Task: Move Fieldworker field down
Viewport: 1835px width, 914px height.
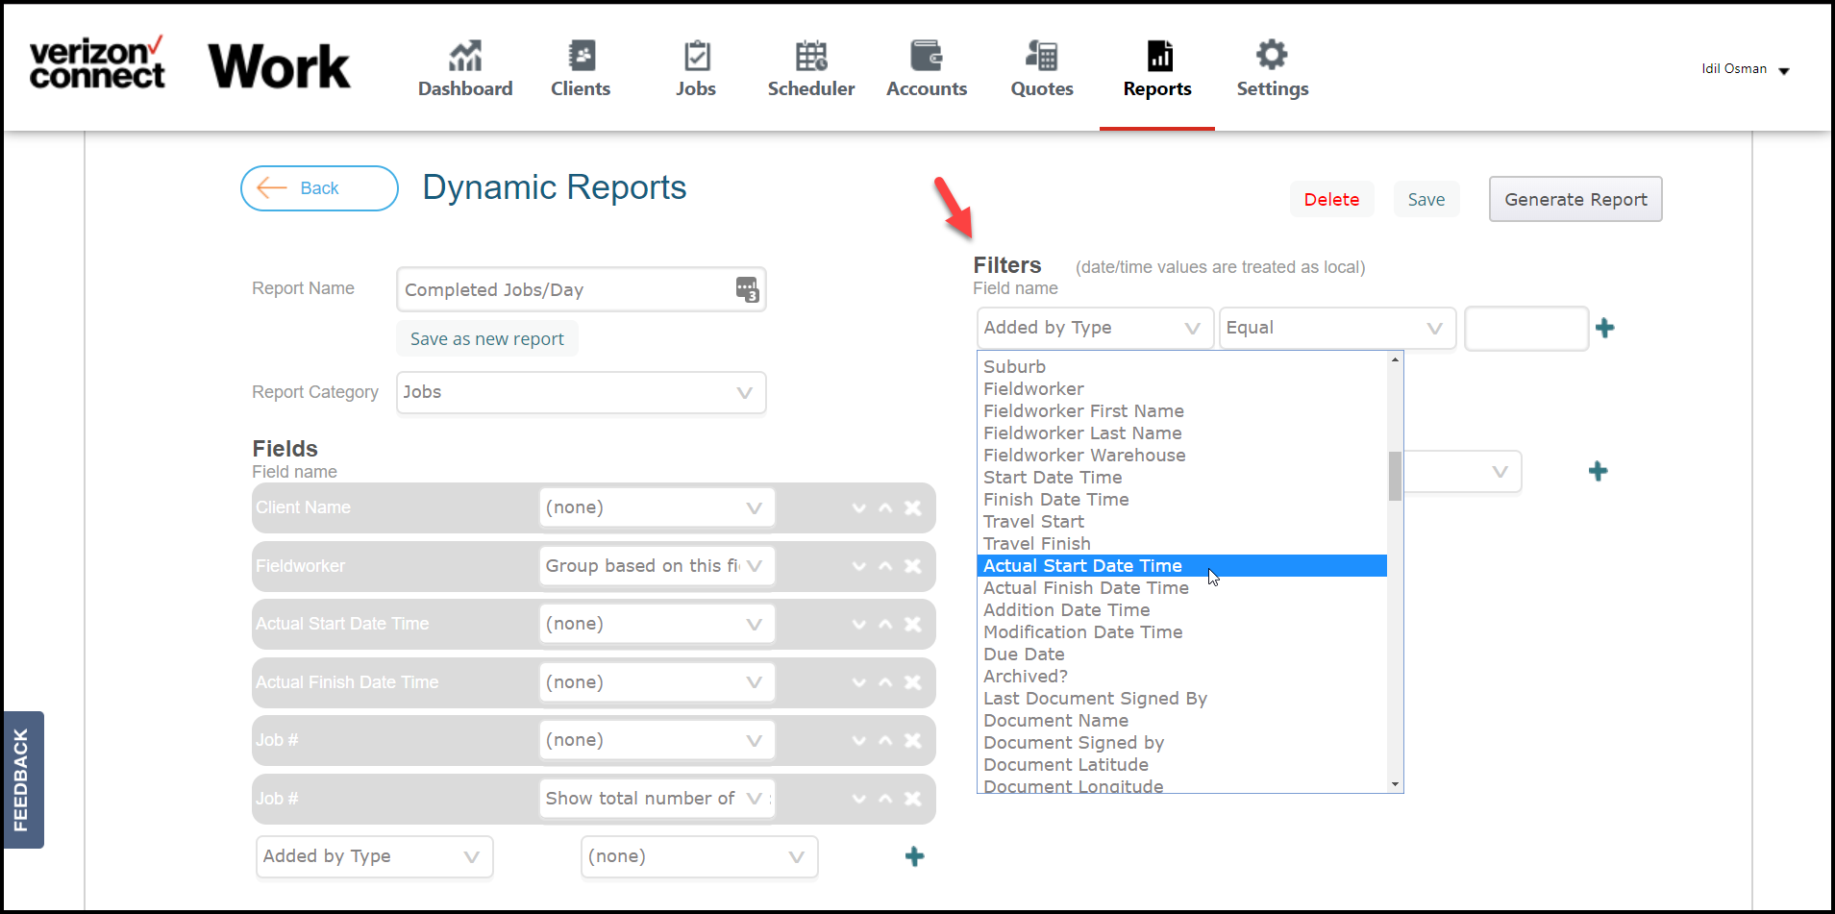Action: click(x=858, y=567)
